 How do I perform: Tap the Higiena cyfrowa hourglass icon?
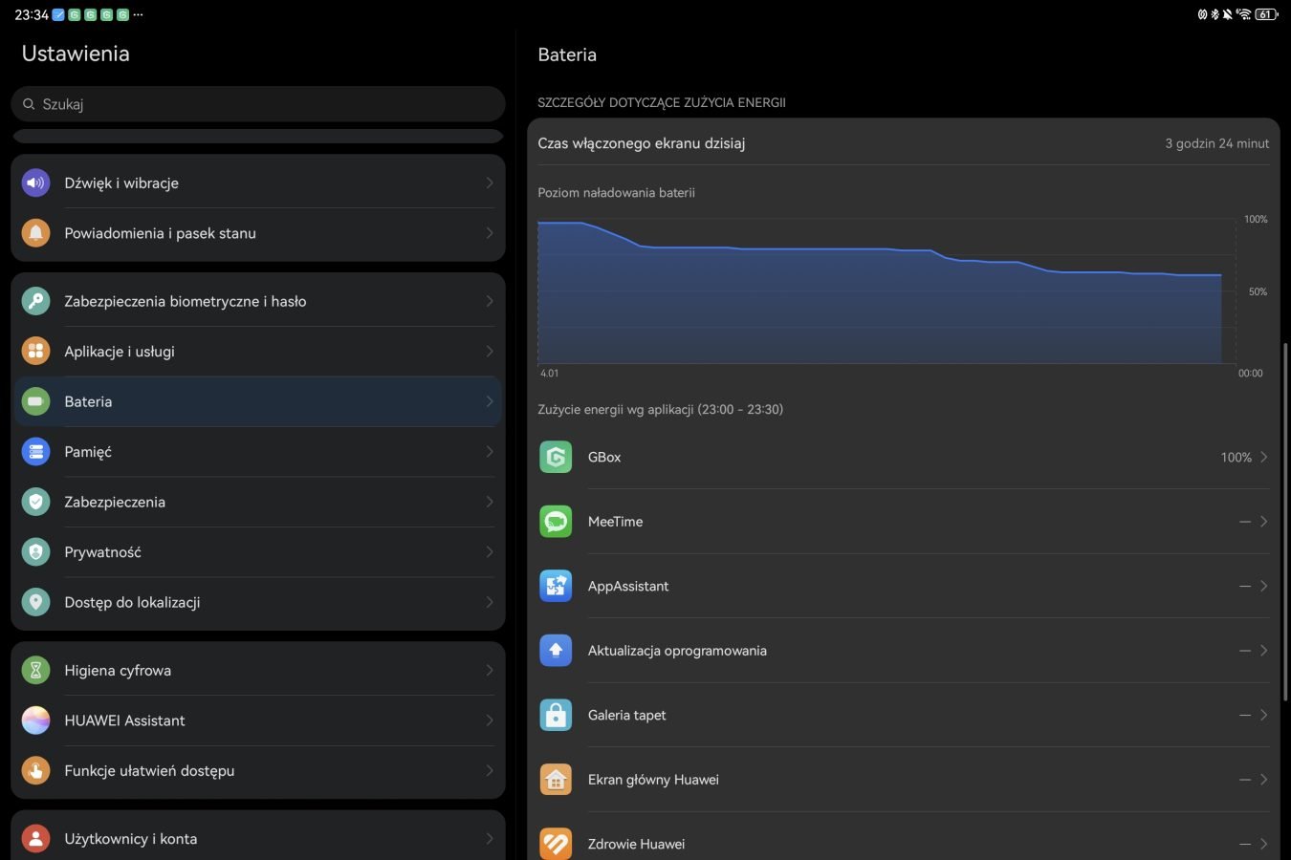(35, 671)
